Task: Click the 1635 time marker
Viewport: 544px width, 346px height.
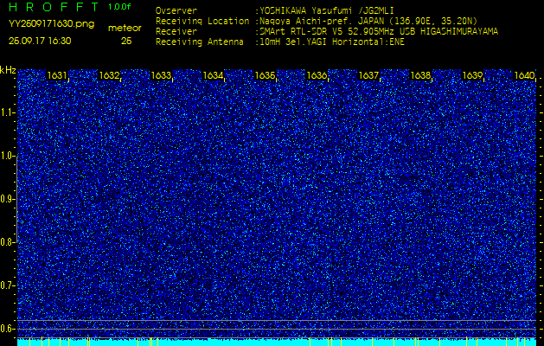Action: (x=265, y=75)
